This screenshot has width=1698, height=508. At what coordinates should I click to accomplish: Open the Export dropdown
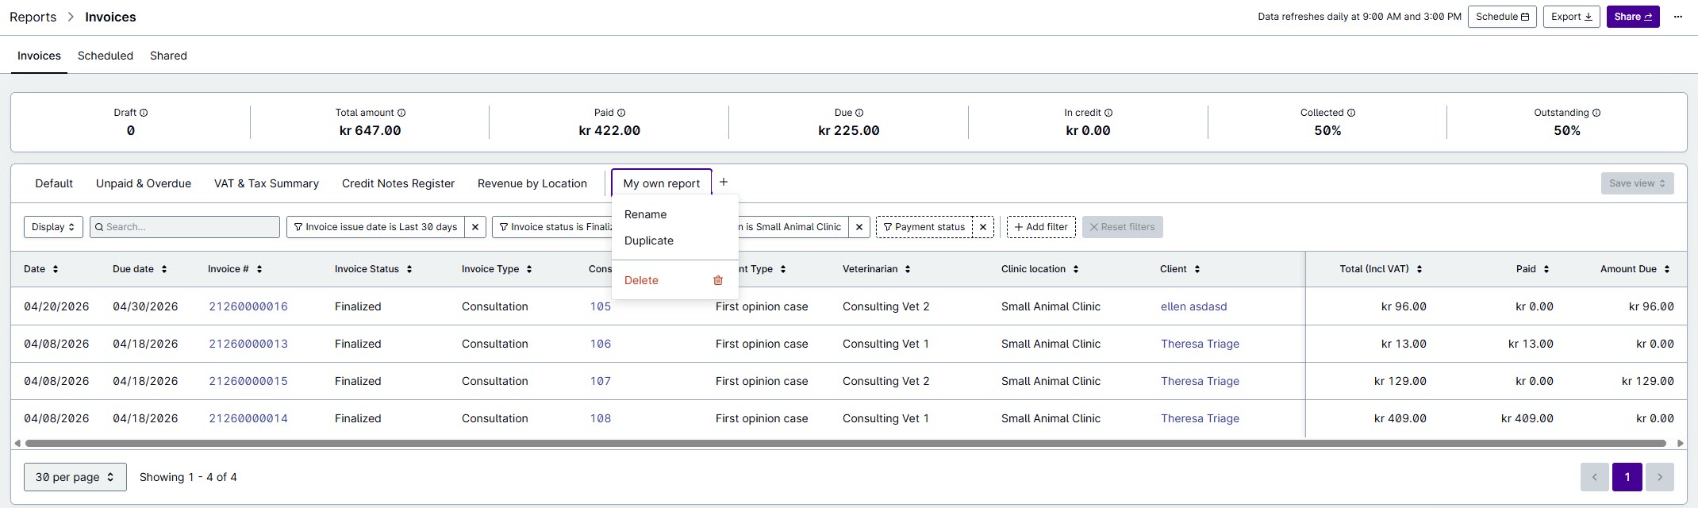1572,17
